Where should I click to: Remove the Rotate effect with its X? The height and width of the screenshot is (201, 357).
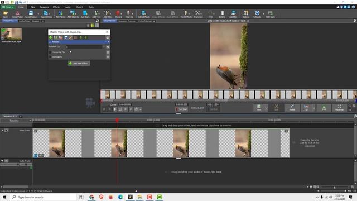(x=108, y=42)
